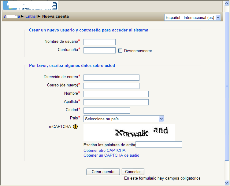Image resolution: width=230 pixels, height=186 pixels.
Task: Focus the Nombre input field
Action: point(116,94)
